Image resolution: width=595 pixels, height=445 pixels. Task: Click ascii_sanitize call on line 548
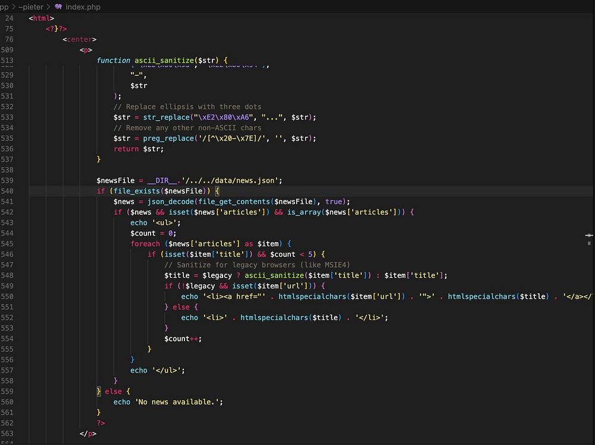274,276
